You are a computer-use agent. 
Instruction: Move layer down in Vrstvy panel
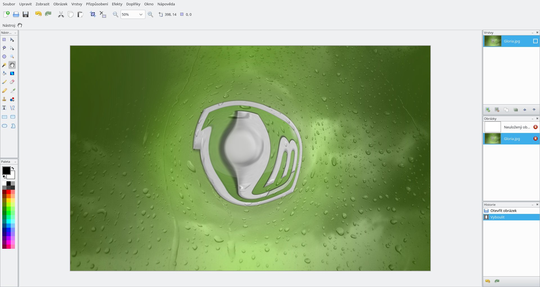click(534, 110)
